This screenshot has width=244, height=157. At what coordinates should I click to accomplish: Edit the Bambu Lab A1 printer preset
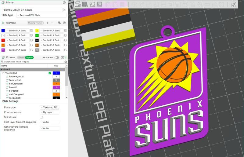pos(64,10)
